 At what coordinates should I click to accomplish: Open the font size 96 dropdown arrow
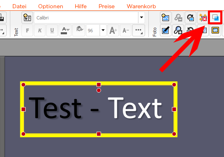pyautogui.click(x=103, y=30)
